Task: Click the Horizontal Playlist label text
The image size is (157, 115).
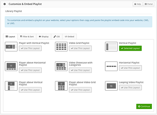Action: 129,63
